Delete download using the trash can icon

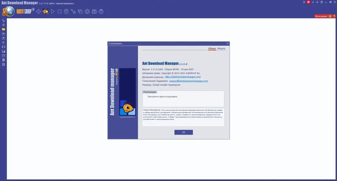[66, 11]
